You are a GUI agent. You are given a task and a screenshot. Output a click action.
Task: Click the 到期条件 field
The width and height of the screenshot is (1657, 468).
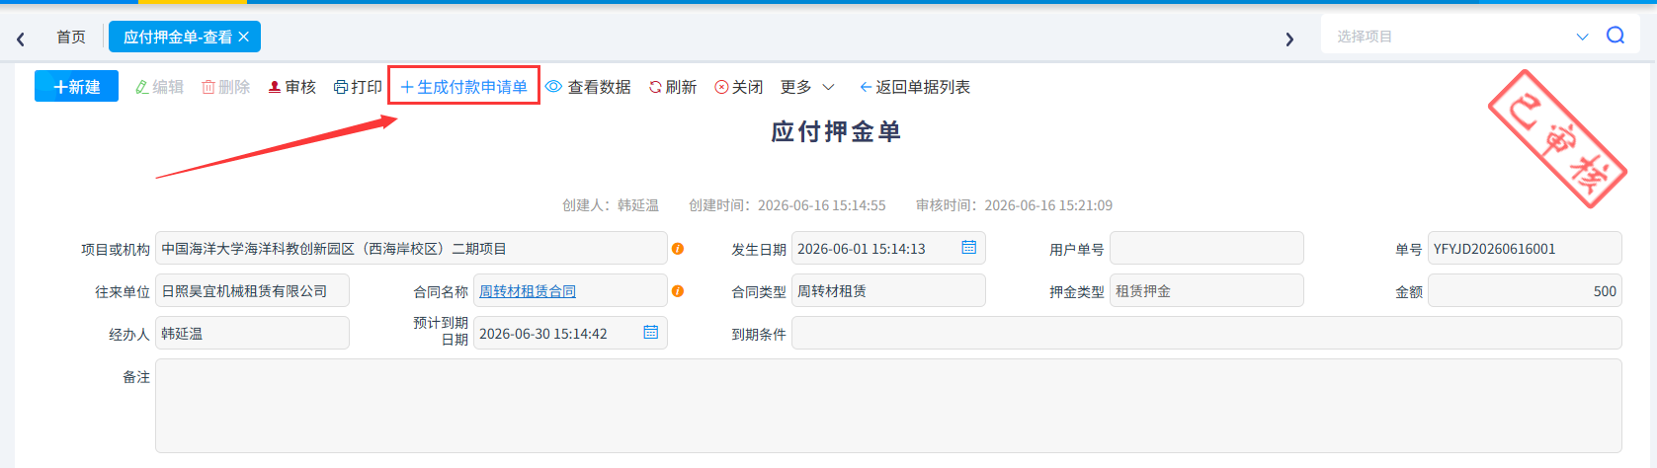click(x=1206, y=334)
